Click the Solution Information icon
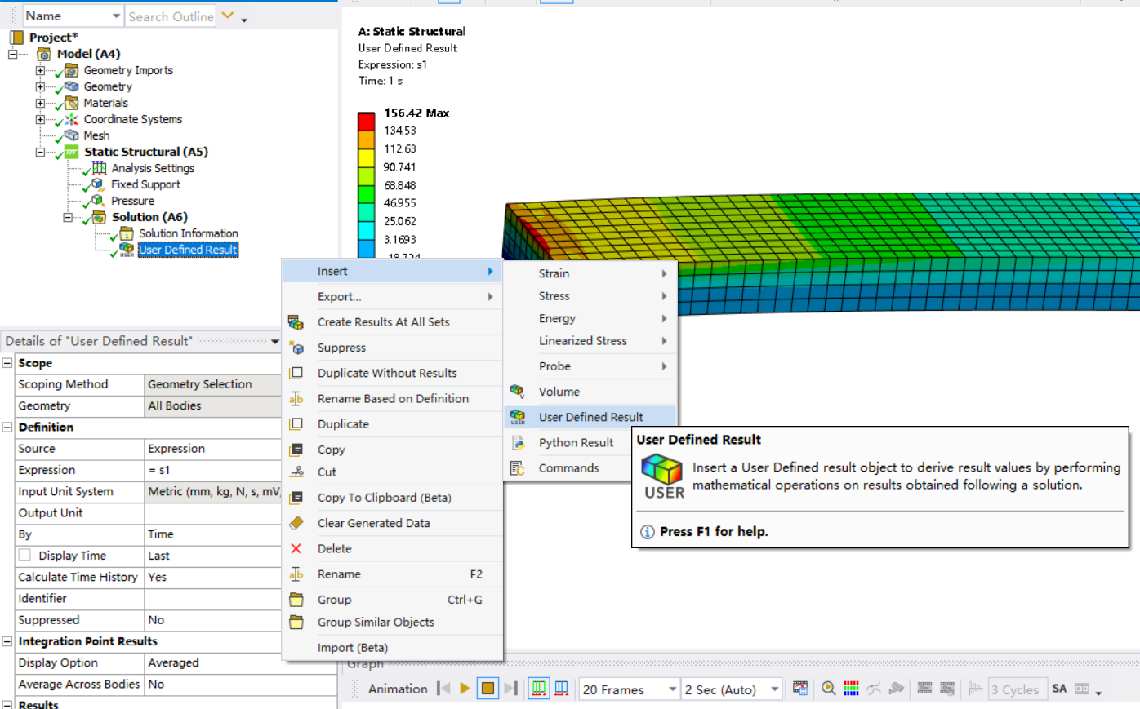 127,233
